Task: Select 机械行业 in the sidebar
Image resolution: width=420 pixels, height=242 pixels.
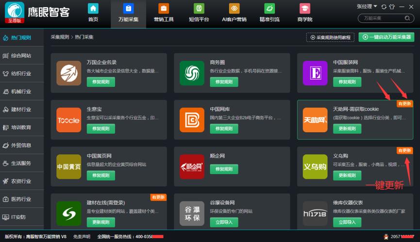Action: pos(22,91)
